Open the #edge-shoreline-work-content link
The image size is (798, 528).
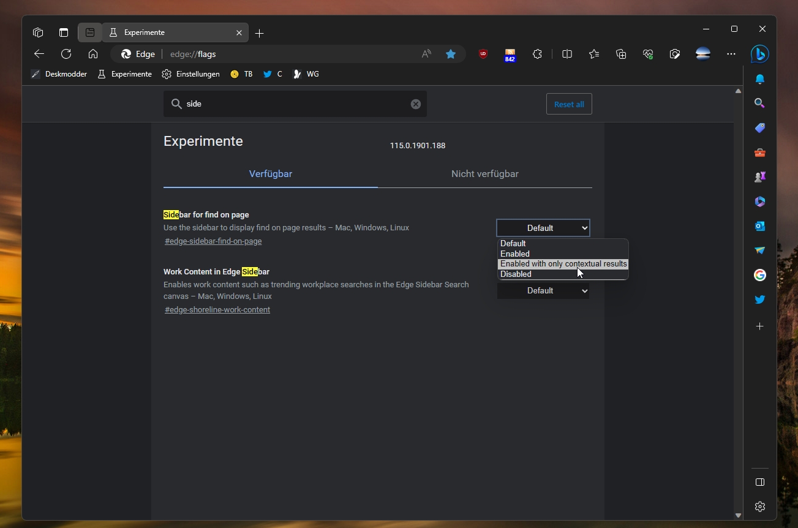tap(217, 310)
